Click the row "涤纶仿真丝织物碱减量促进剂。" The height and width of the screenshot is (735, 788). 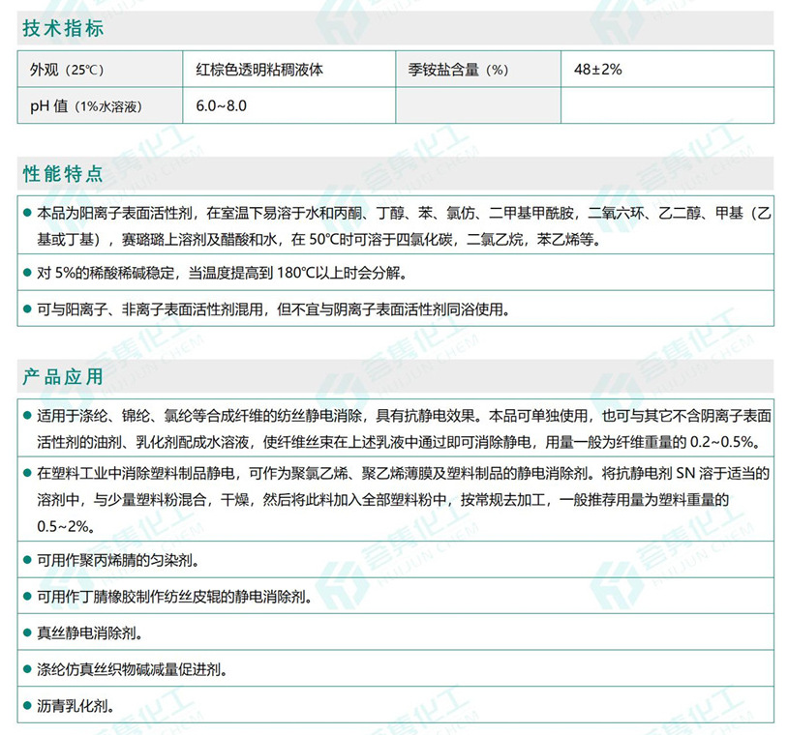(x=396, y=668)
